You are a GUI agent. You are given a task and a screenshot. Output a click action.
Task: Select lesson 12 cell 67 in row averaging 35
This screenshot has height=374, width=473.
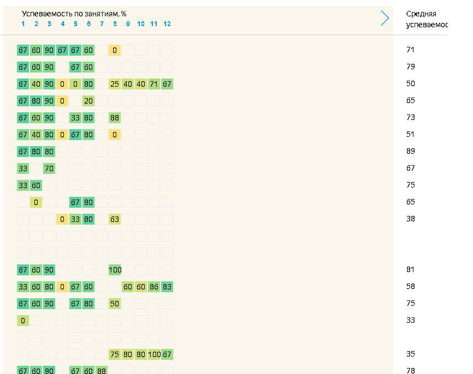167,354
